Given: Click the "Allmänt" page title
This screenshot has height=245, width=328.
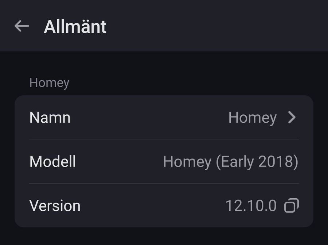Looking at the screenshot, I should [75, 27].
